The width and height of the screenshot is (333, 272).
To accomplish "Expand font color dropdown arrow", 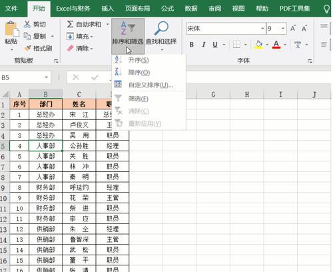I will pyautogui.click(x=285, y=45).
